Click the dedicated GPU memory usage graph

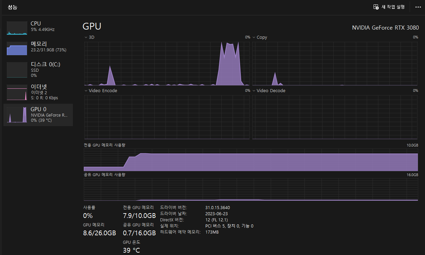[250, 160]
